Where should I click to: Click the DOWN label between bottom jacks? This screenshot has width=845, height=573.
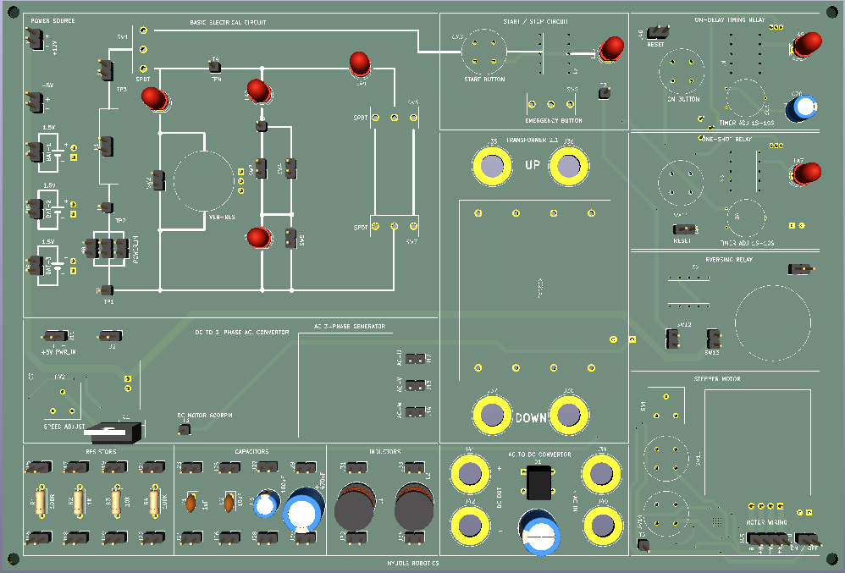(x=531, y=418)
